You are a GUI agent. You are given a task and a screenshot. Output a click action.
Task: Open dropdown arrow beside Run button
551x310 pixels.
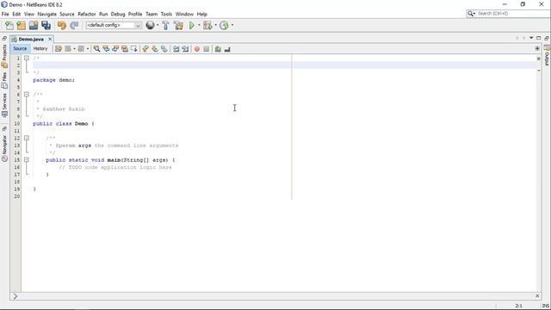[x=199, y=25]
